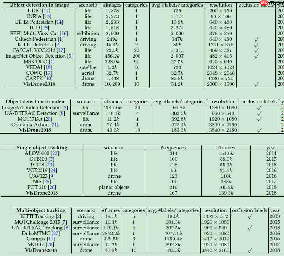This screenshot has width=284, height=256.
Task: Click VisDrone2018 in Single object tracking table
Action: [x=42, y=193]
